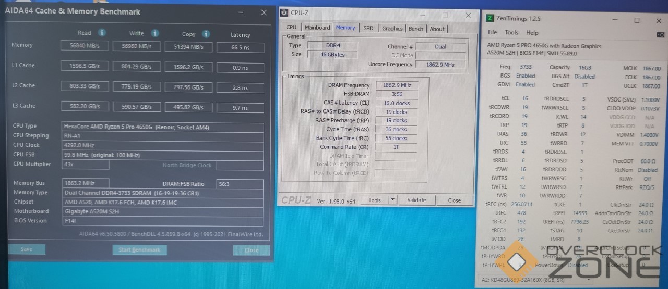This screenshot has height=289, width=668.
Task: Click the Memory Write 56980 MB/s field
Action: click(x=136, y=46)
